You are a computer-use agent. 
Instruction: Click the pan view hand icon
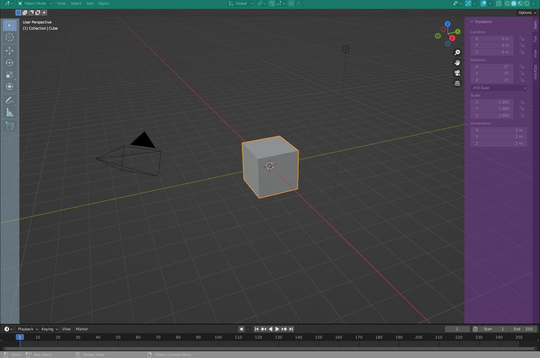(x=457, y=63)
